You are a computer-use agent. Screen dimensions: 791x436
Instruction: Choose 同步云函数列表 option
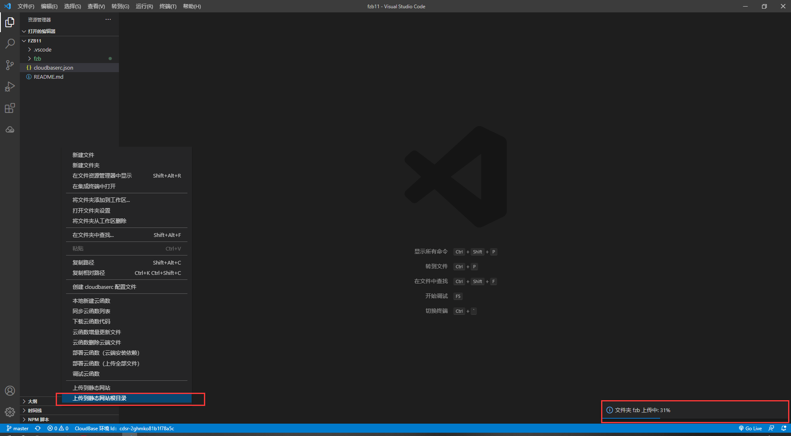(x=127, y=311)
